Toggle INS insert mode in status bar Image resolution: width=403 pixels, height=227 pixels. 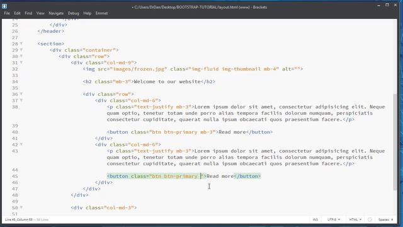point(315,219)
